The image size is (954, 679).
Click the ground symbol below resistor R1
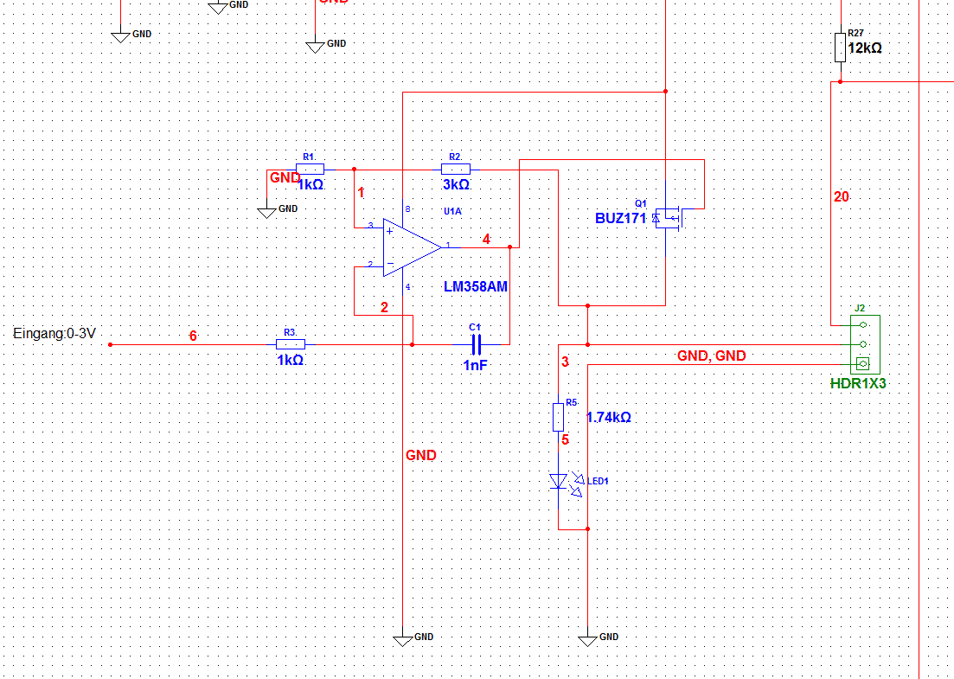[x=266, y=212]
